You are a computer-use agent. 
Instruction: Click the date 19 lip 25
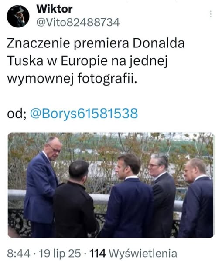click(x=60, y=253)
